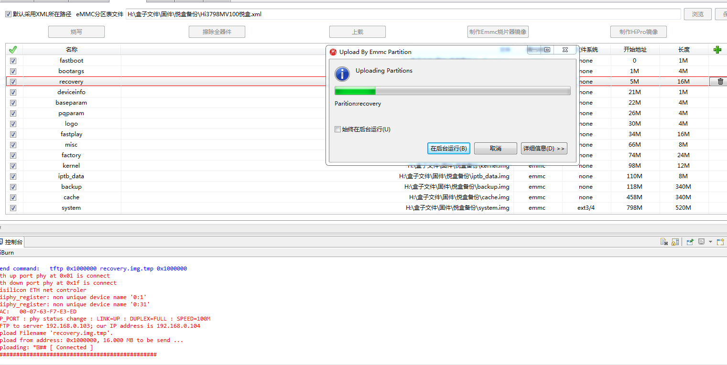The image size is (727, 365).
Task: Uncheck the system partition checkbox
Action: click(13, 208)
